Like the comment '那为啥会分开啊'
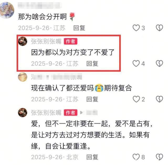This screenshot has height=165, width=168. (x=136, y=28)
